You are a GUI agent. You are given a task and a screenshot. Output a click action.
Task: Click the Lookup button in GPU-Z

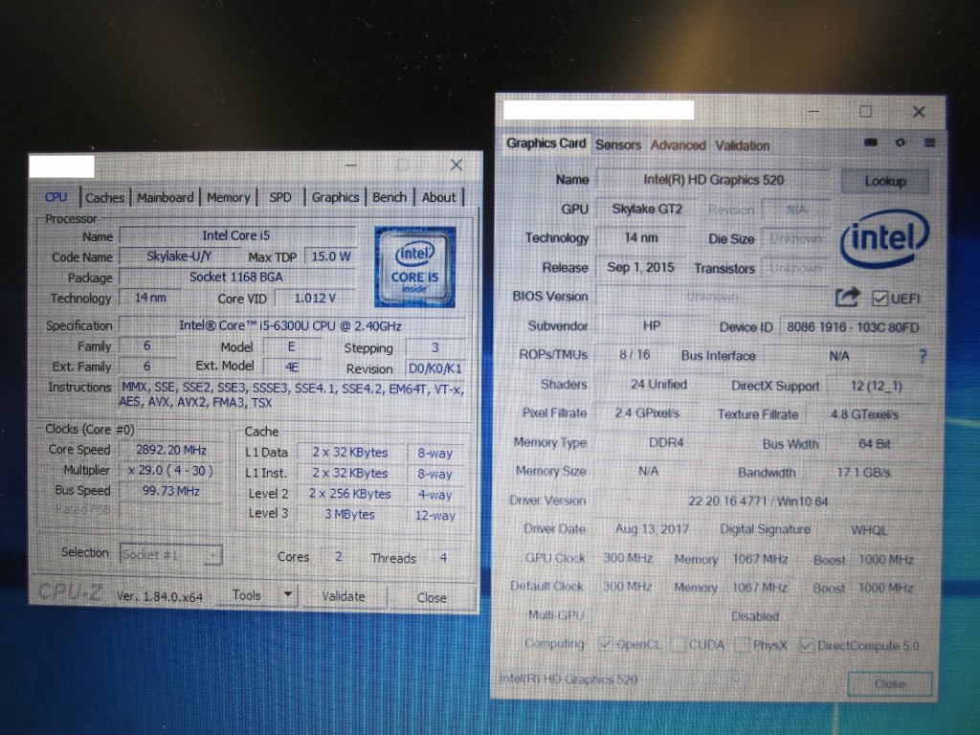click(x=885, y=181)
